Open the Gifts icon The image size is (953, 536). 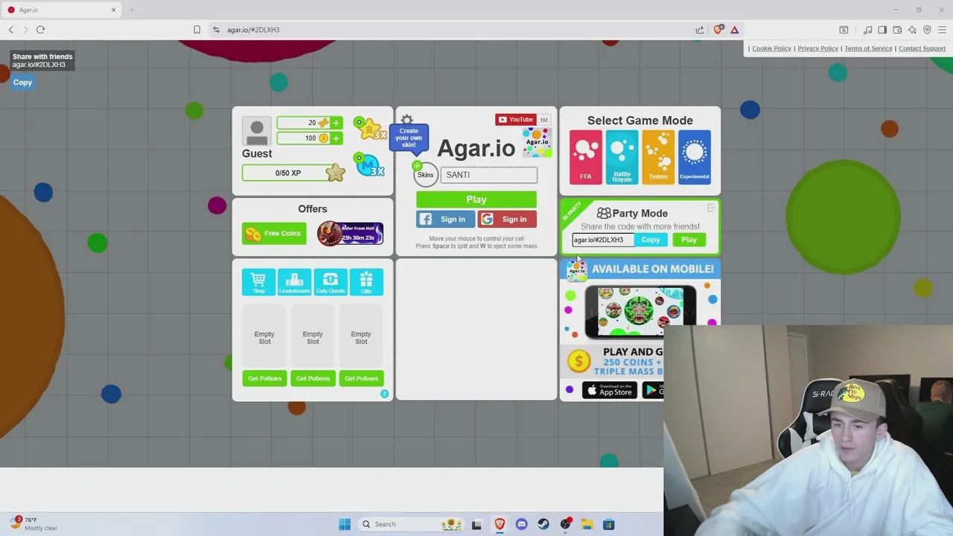(x=366, y=281)
